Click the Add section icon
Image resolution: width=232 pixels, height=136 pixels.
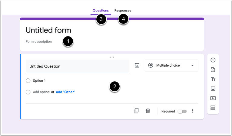coord(213,108)
